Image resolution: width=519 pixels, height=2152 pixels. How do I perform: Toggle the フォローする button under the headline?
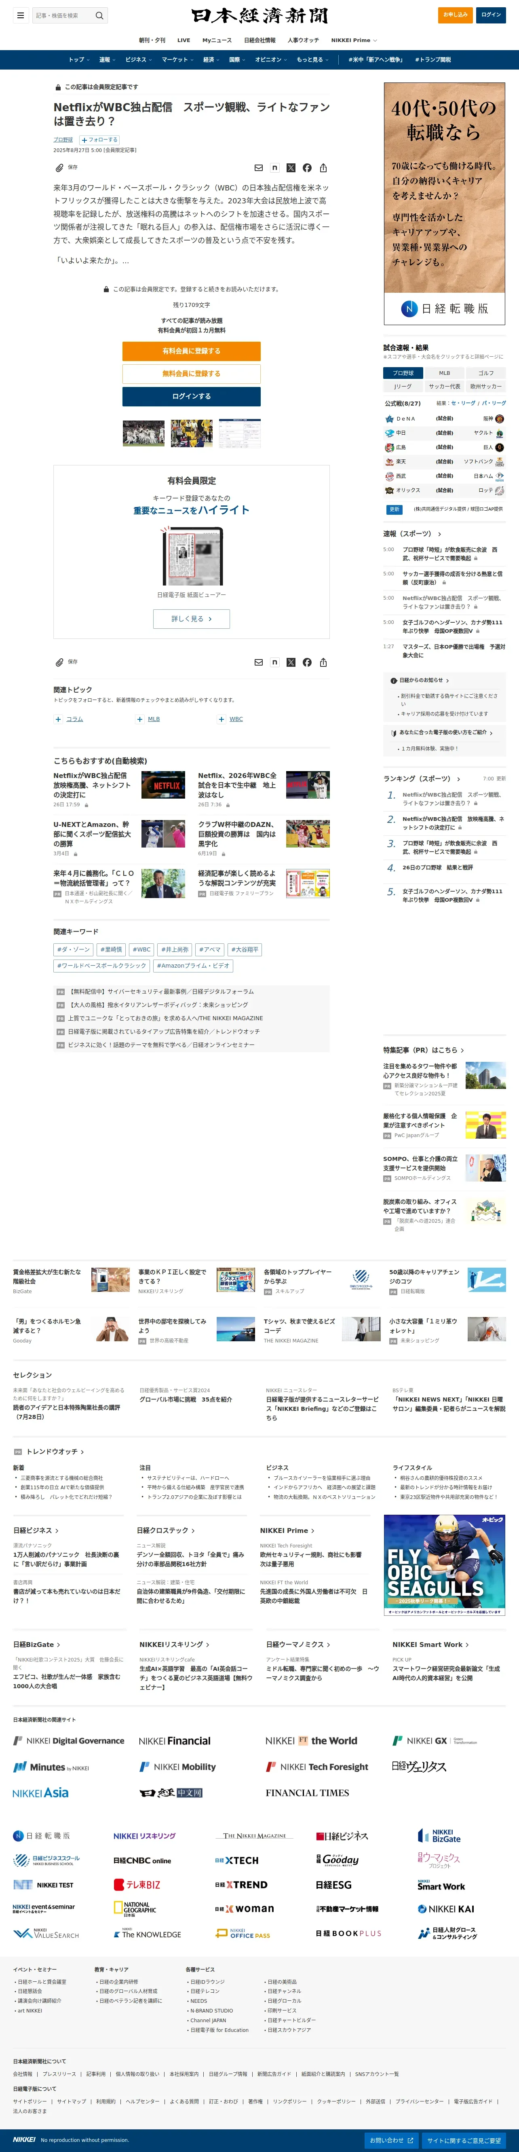point(100,140)
